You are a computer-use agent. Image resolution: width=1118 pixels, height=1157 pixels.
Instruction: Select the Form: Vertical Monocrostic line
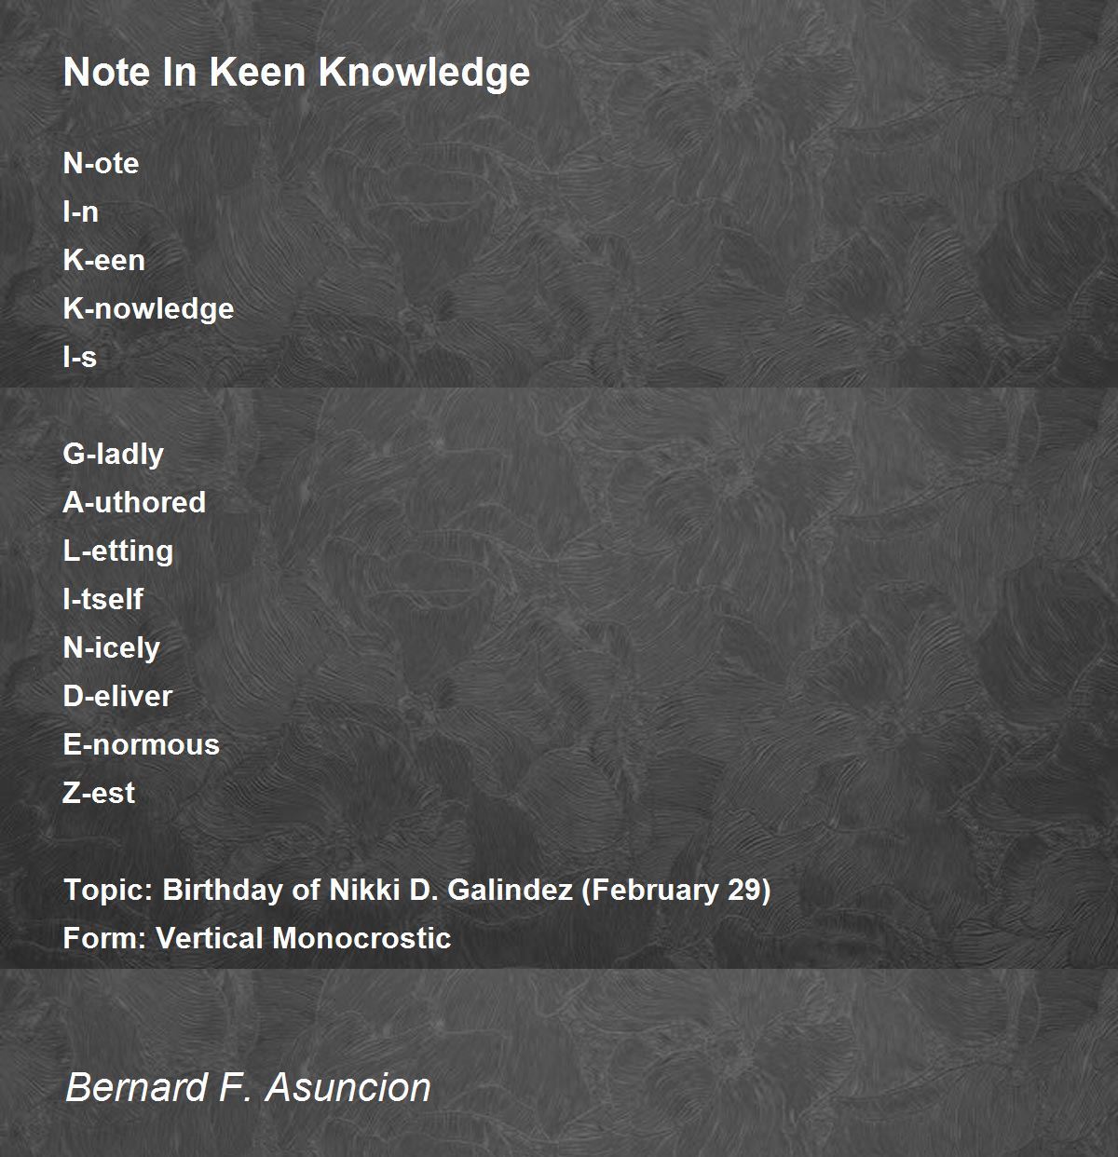(x=256, y=938)
